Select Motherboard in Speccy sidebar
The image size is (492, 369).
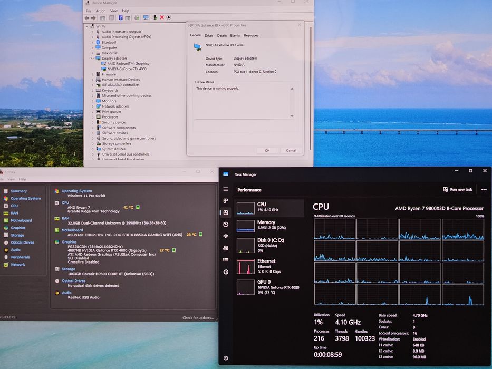pyautogui.click(x=21, y=220)
